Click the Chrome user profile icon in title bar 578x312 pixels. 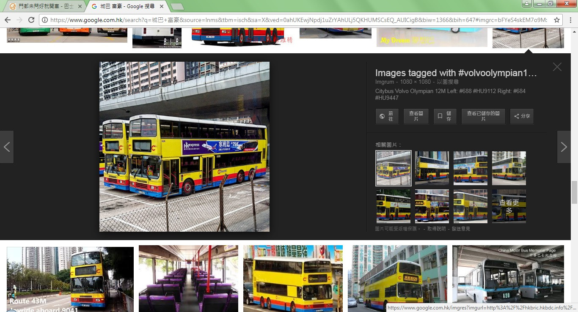coord(526,4)
